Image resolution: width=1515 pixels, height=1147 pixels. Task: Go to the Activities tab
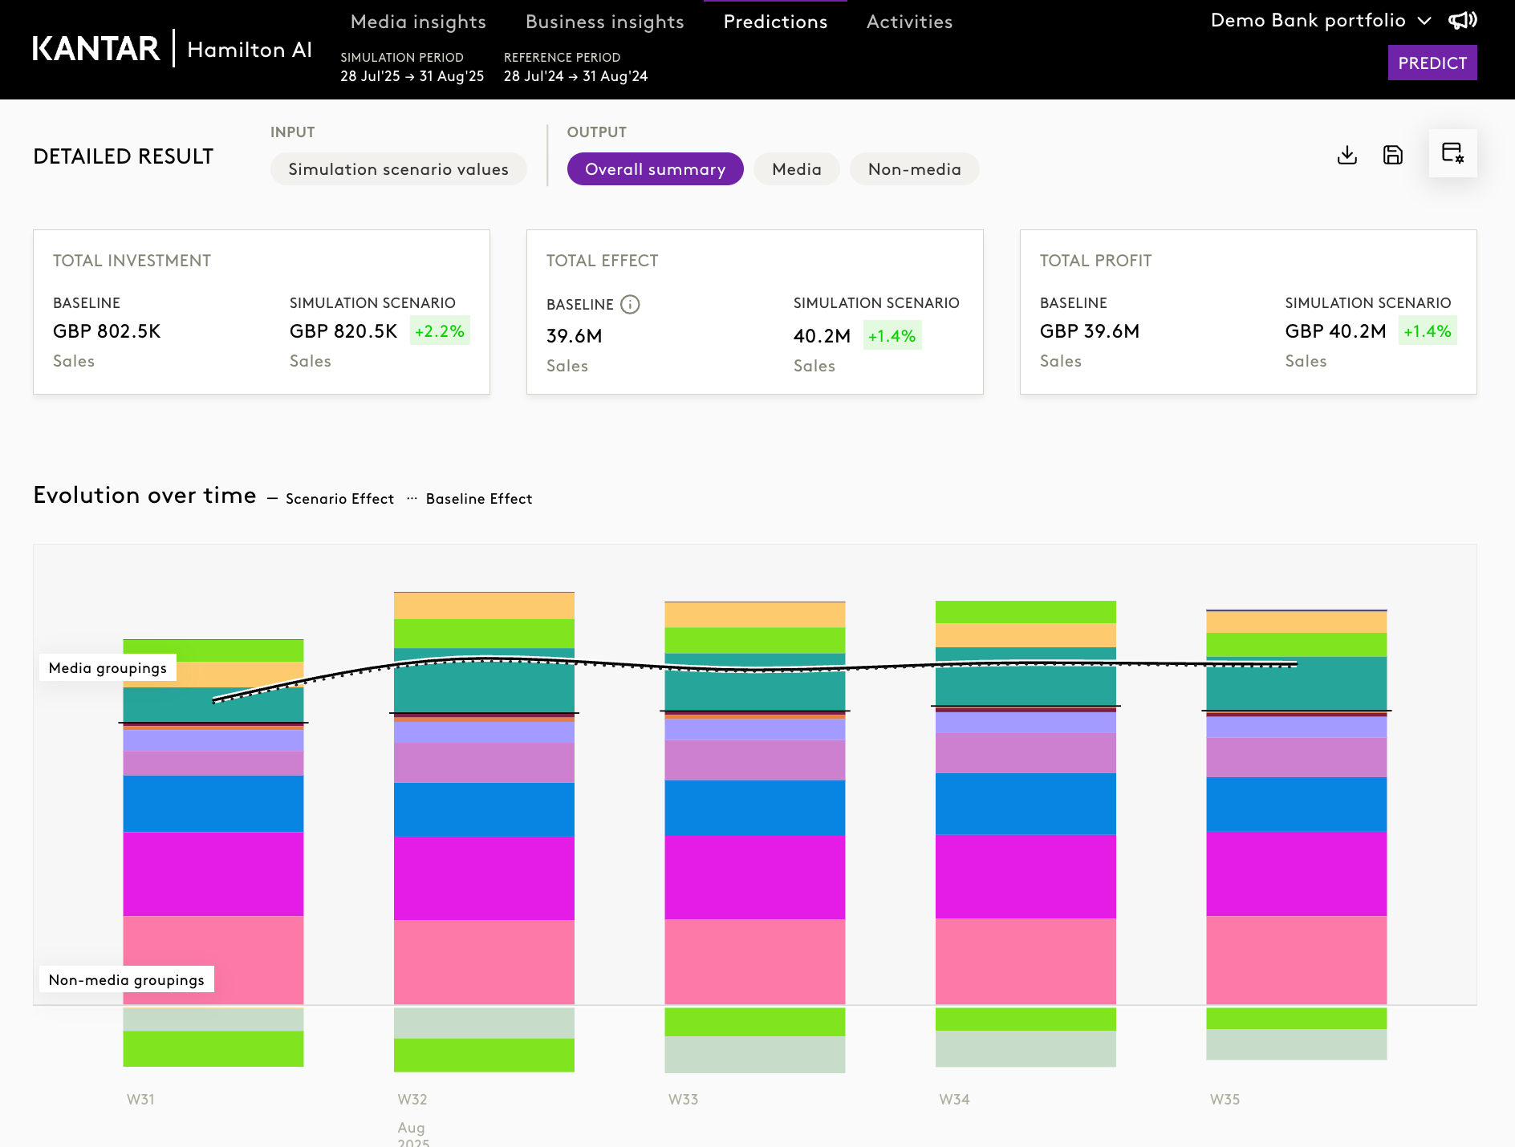pyautogui.click(x=909, y=22)
